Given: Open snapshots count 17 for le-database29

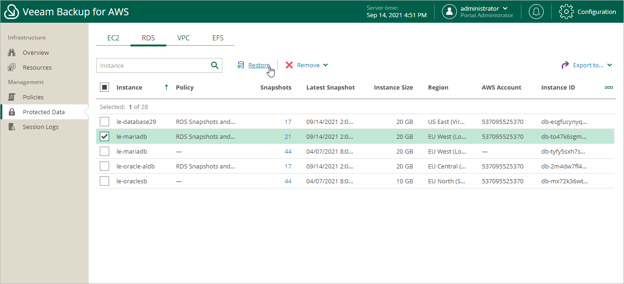Looking at the screenshot, I should pyautogui.click(x=288, y=122).
